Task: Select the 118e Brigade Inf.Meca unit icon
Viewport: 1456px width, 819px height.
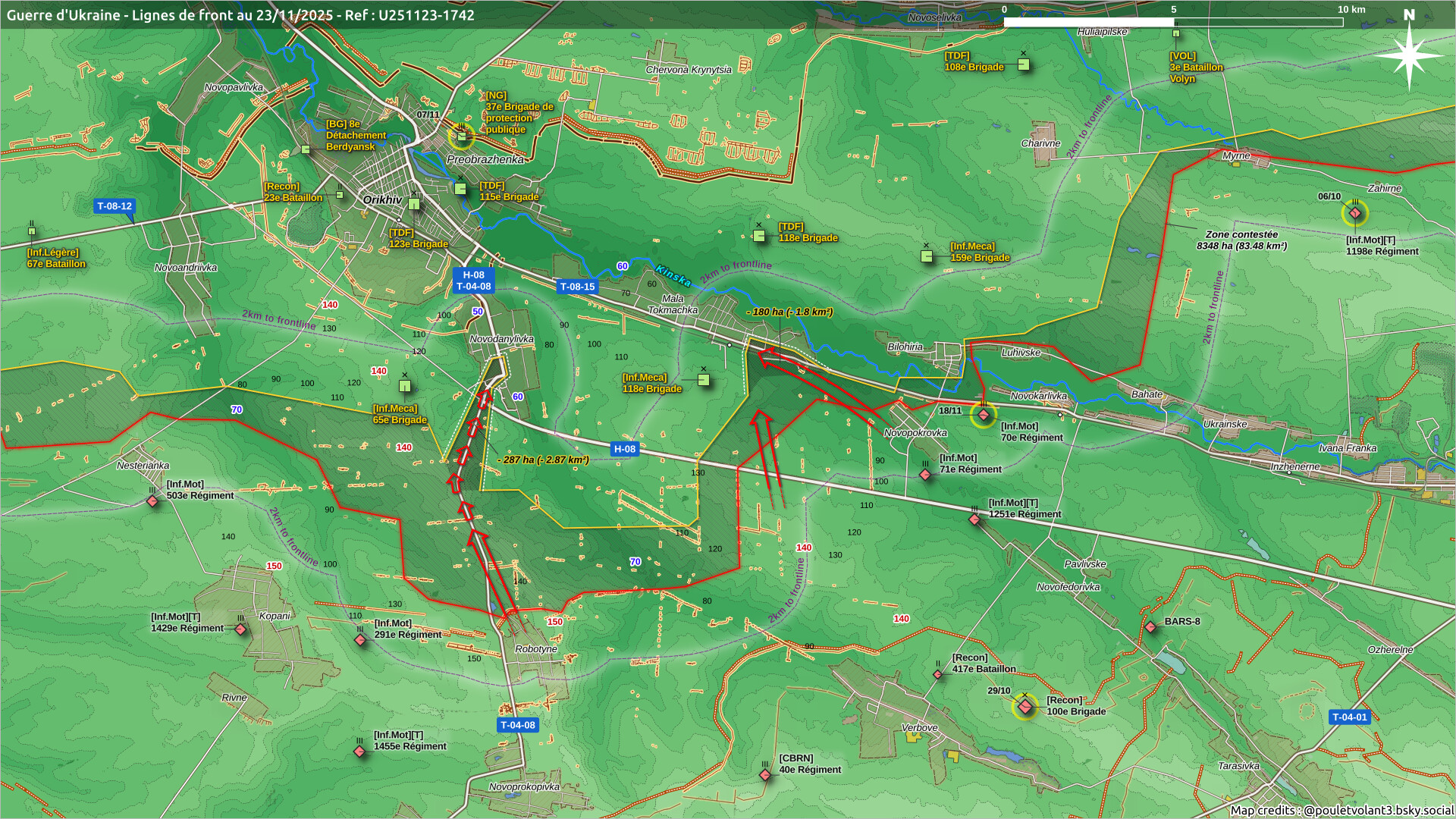Action: (704, 379)
